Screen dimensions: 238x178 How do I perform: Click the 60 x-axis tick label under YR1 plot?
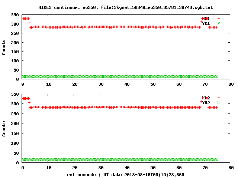[179, 84]
